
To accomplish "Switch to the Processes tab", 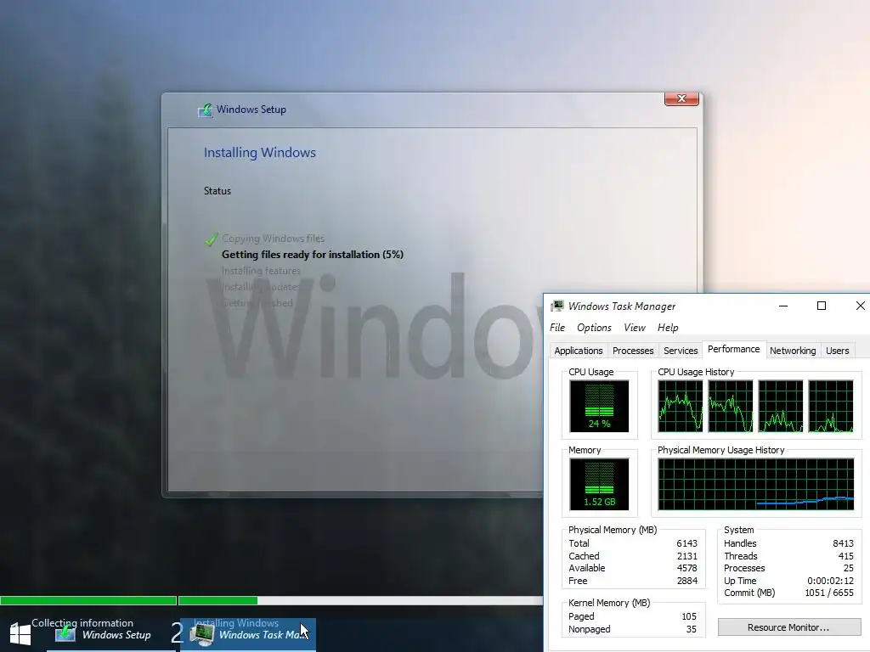I will (633, 351).
